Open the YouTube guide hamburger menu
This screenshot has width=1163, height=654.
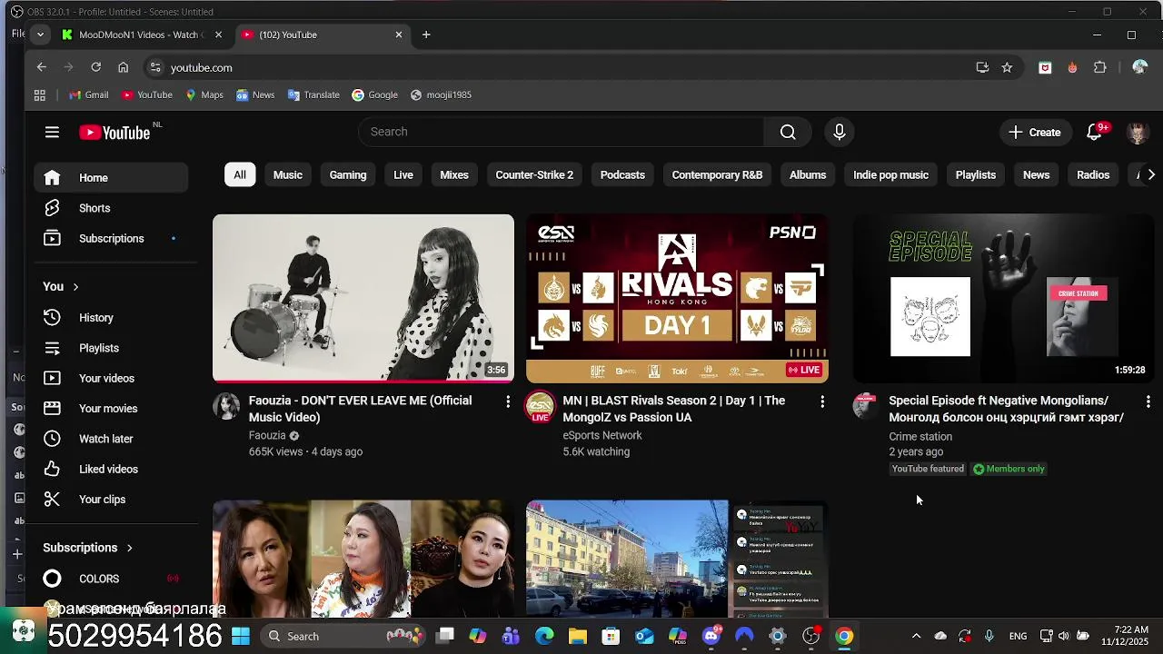coord(52,132)
